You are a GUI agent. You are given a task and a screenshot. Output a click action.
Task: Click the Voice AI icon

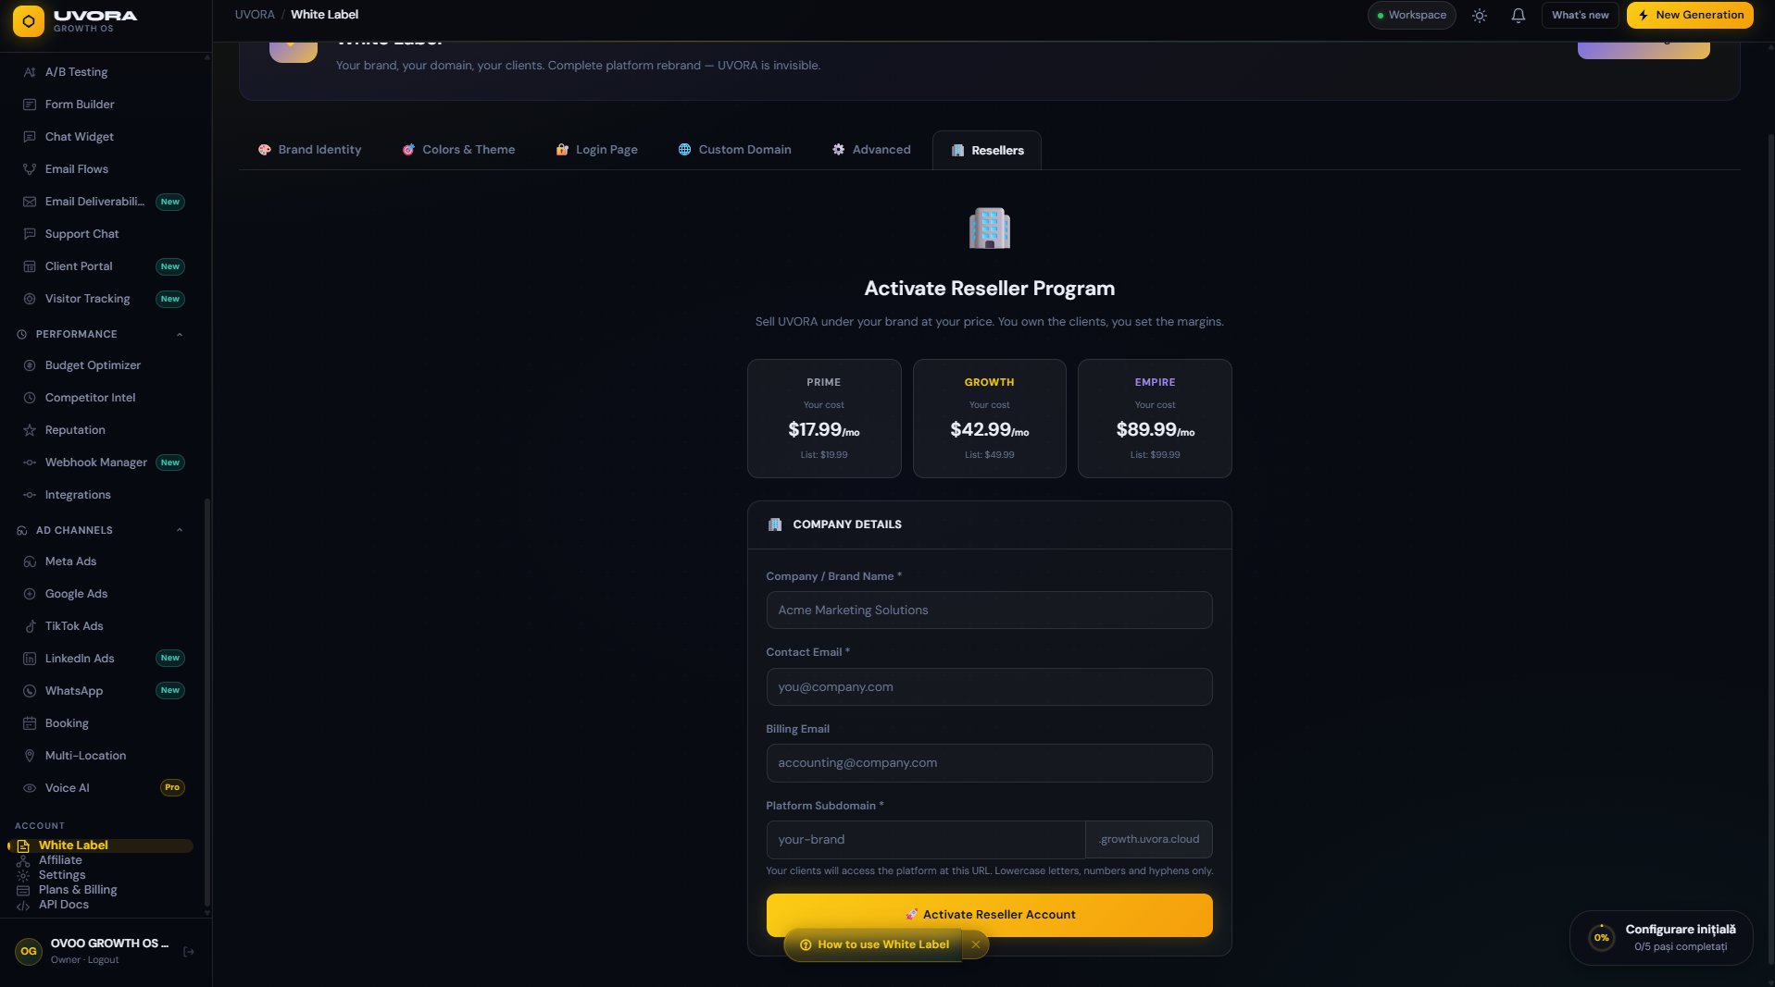click(30, 788)
